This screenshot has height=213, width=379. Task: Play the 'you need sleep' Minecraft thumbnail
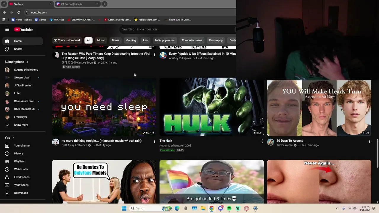point(104,107)
